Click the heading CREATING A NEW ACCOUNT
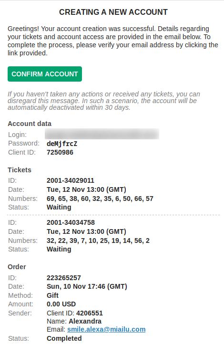The height and width of the screenshot is (346, 224). point(113,12)
